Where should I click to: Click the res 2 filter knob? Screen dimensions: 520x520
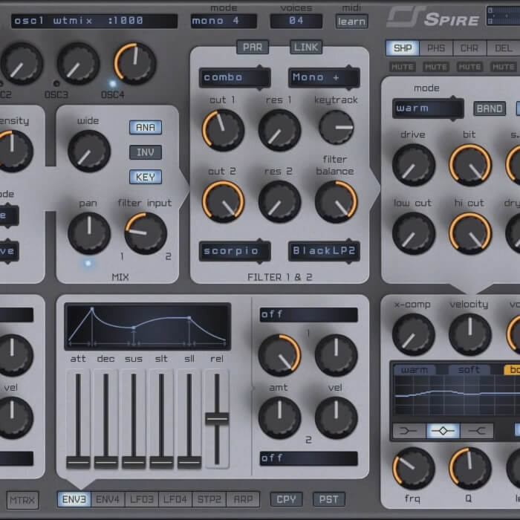(279, 201)
